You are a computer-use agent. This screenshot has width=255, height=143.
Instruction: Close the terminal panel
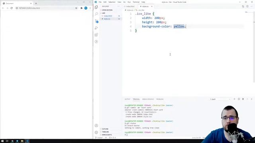tap(251, 99)
